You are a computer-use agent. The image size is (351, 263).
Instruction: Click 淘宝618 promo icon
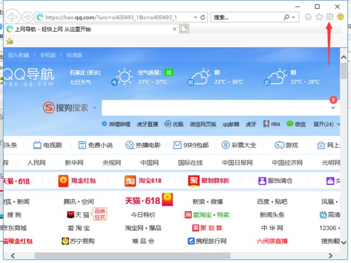tap(130, 181)
